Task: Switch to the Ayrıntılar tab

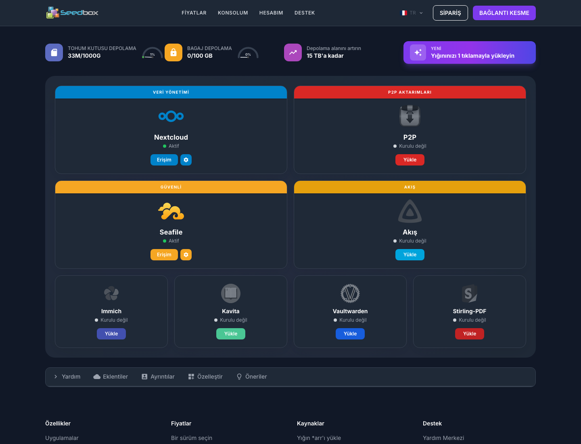Action: (x=158, y=377)
